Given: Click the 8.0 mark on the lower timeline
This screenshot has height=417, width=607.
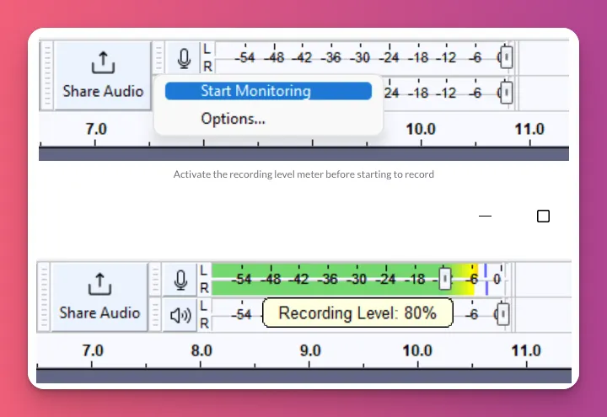Looking at the screenshot, I should coord(201,350).
